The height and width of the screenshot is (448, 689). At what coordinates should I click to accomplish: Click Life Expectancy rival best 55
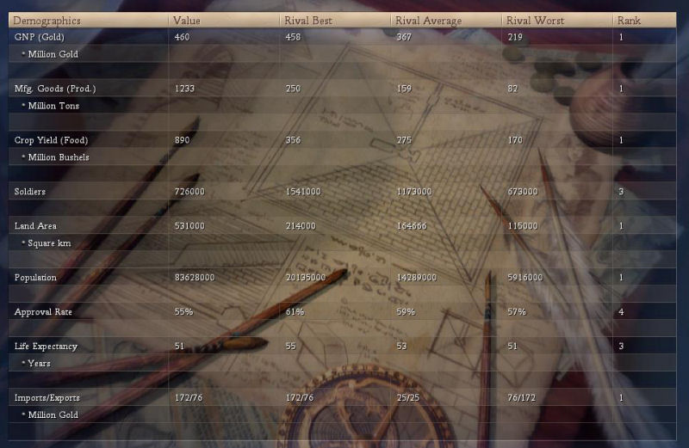[x=290, y=347]
